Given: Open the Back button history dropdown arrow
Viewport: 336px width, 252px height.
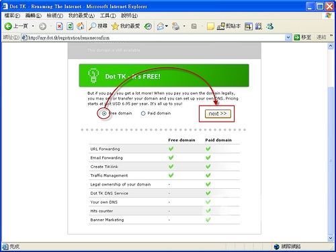Looking at the screenshot, I should tap(33, 26).
